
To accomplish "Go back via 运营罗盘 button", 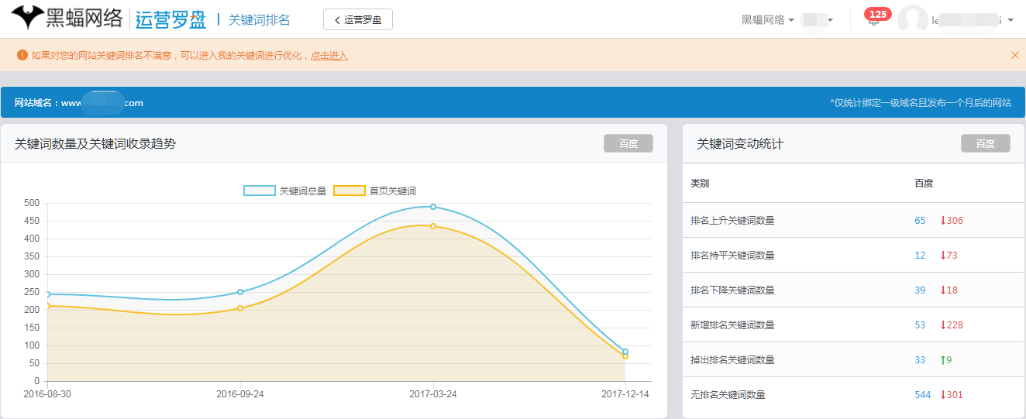I will [x=357, y=20].
